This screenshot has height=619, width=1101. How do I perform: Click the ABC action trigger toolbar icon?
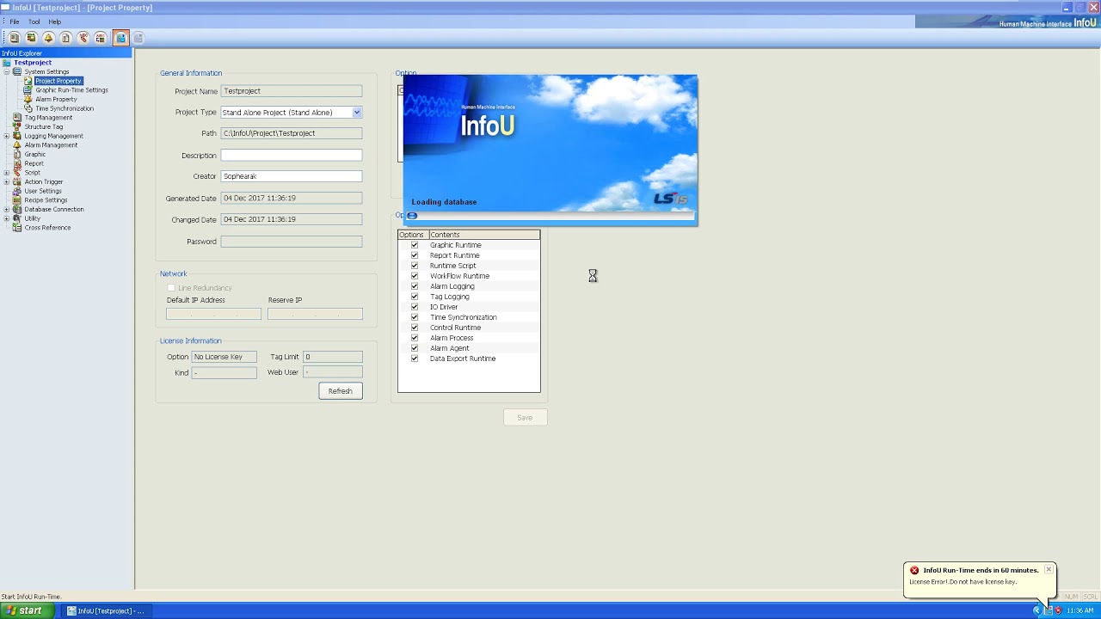pyautogui.click(x=101, y=38)
